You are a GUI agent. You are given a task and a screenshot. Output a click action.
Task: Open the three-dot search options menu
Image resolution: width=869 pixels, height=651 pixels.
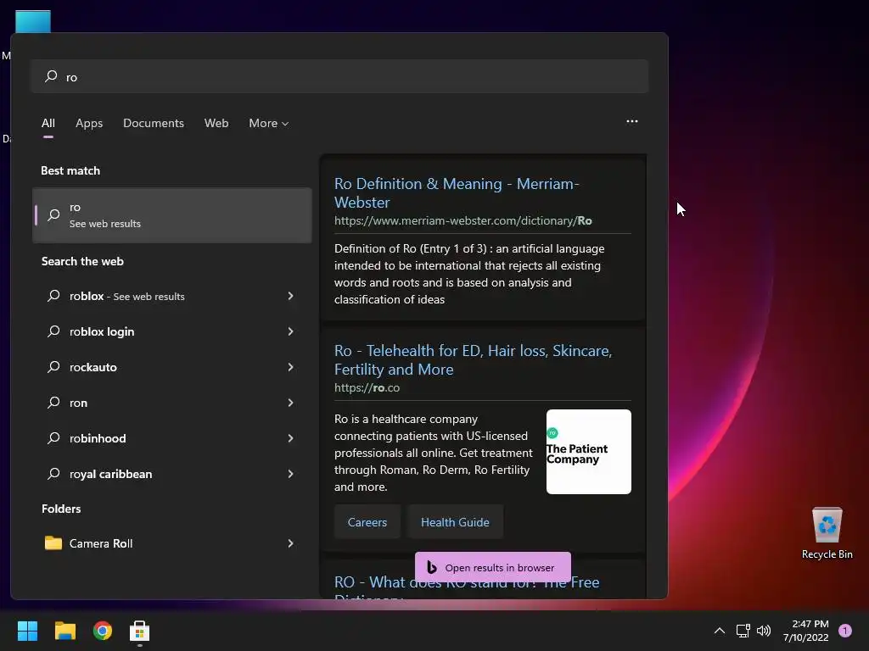631,121
